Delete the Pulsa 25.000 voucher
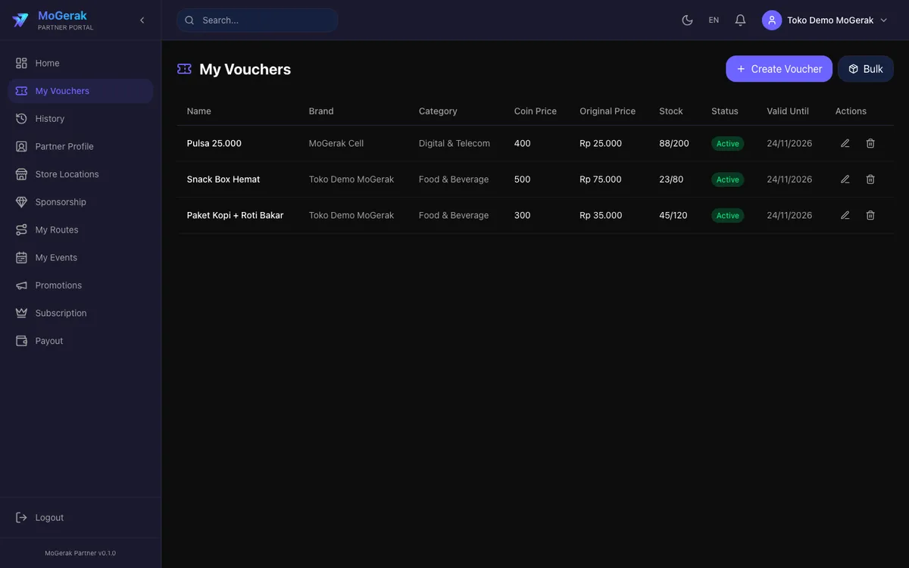Image resolution: width=909 pixels, height=568 pixels. [x=870, y=143]
